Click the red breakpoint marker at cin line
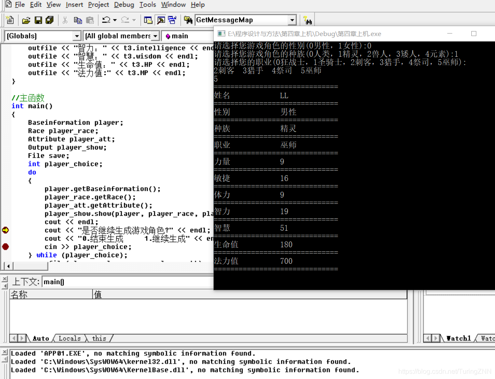Viewport: 495px width, 379px height. [5, 247]
